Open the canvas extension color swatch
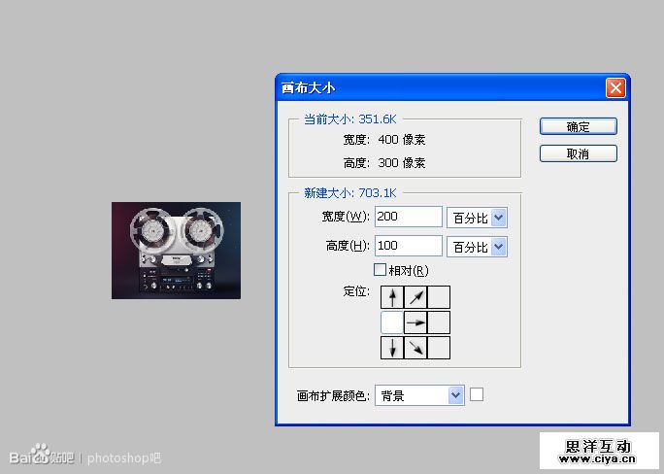Image resolution: width=664 pixels, height=474 pixels. point(477,394)
